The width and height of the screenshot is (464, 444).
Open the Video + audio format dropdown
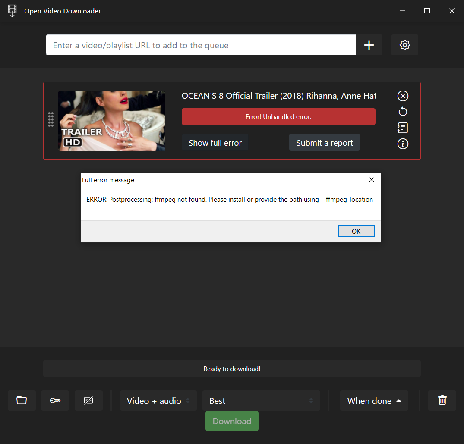coord(158,400)
